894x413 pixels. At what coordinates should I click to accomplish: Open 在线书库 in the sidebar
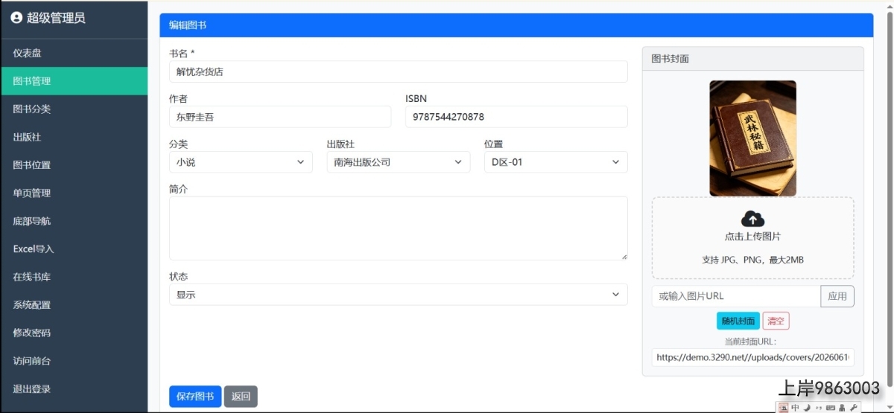(74, 277)
